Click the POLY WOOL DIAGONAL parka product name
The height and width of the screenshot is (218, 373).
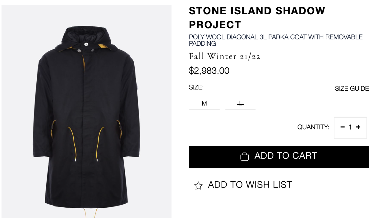(x=275, y=40)
